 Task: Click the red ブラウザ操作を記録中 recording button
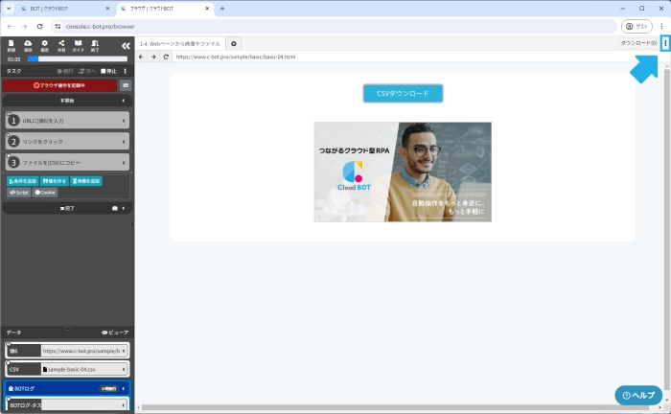(x=59, y=85)
